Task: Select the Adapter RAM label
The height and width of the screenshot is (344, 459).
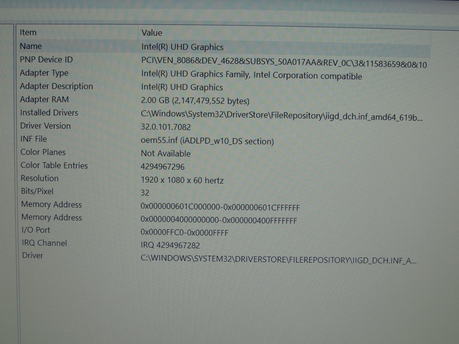Action: (x=44, y=99)
